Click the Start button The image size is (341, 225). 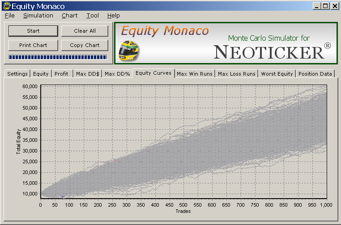point(33,31)
